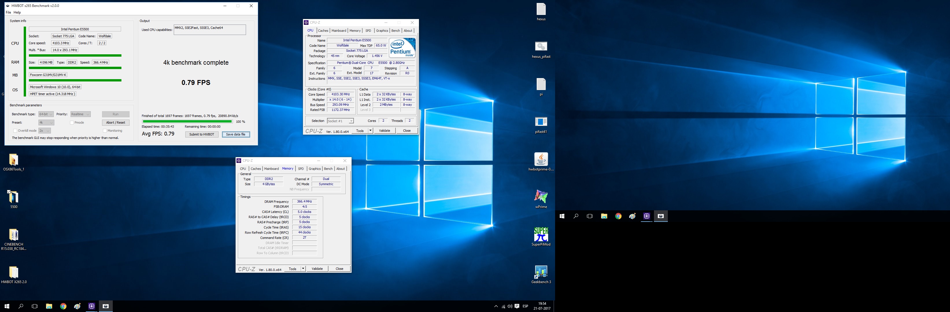Open About tab in lower CPU-Z
Viewport: 950px width, 312px height.
click(x=340, y=169)
